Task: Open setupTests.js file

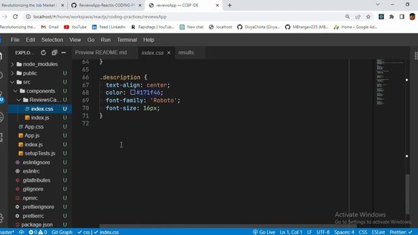Action: (40, 153)
